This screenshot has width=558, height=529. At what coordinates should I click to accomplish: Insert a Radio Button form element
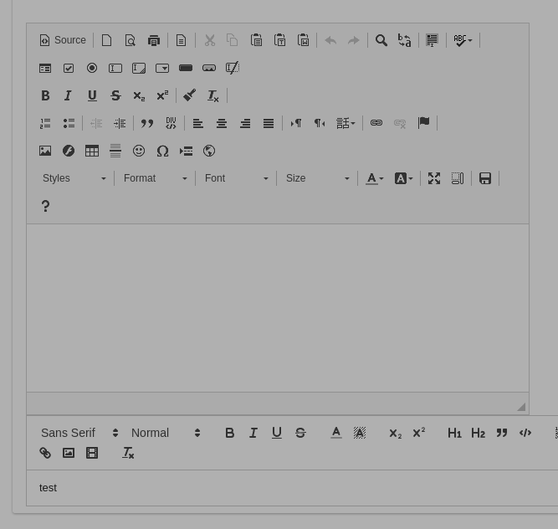[x=92, y=68]
